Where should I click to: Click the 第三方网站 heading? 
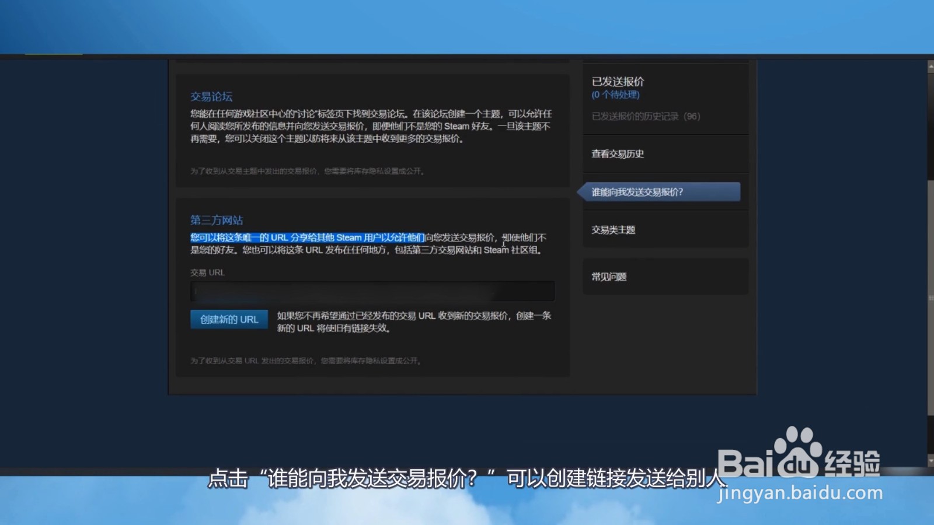[x=217, y=220]
